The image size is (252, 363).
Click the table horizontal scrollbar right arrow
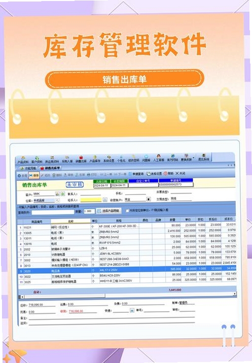235,294
